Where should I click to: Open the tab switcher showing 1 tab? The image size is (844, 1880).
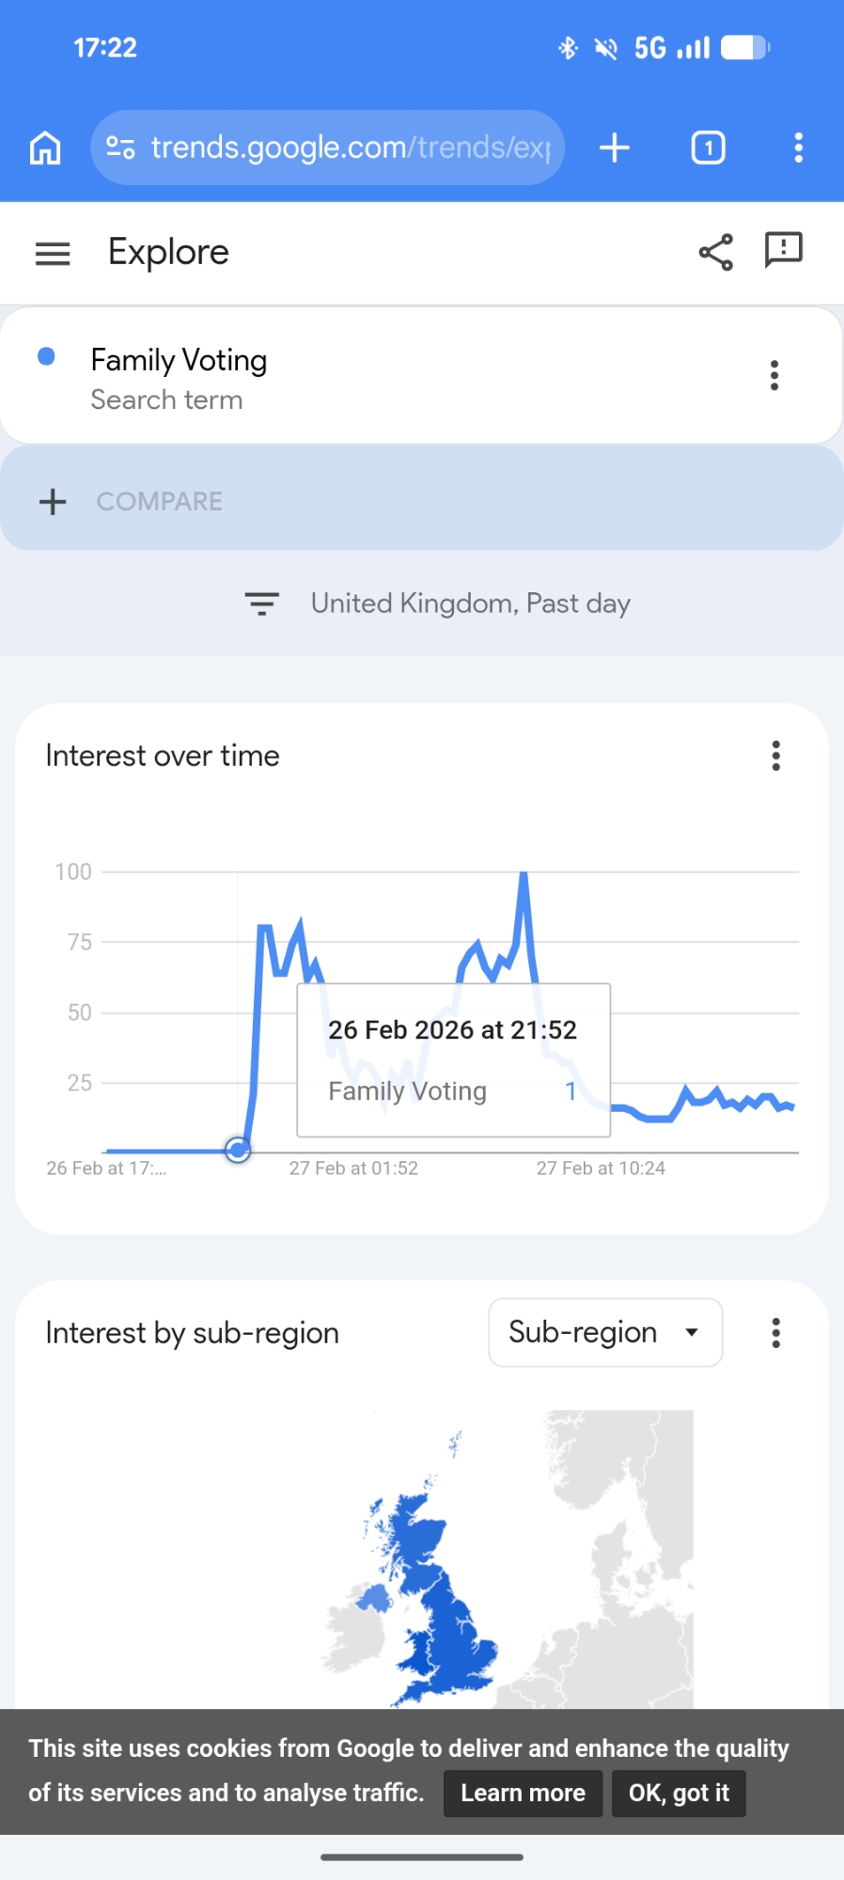(708, 148)
